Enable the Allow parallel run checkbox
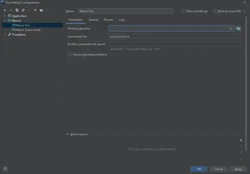Viewport: 250px width, 174px height. coord(183,11)
